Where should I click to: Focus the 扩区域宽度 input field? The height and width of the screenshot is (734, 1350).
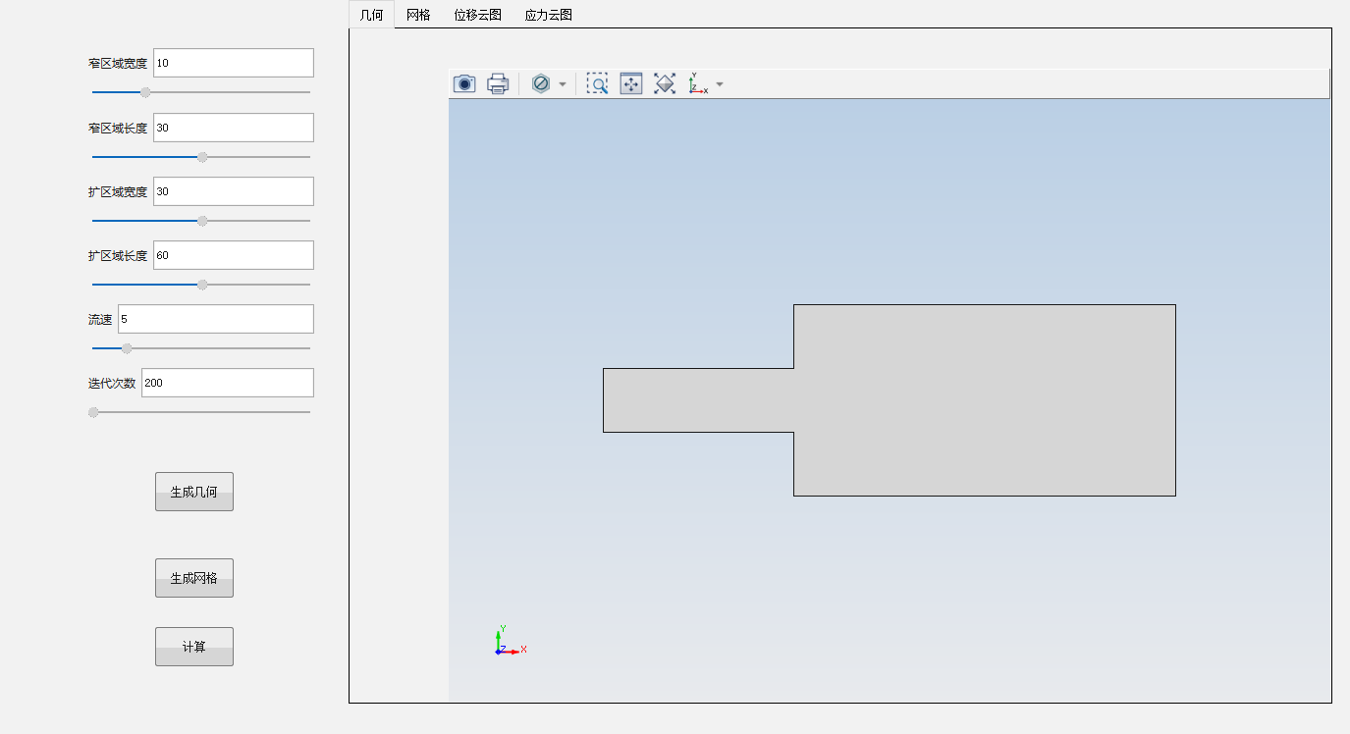[x=234, y=191]
